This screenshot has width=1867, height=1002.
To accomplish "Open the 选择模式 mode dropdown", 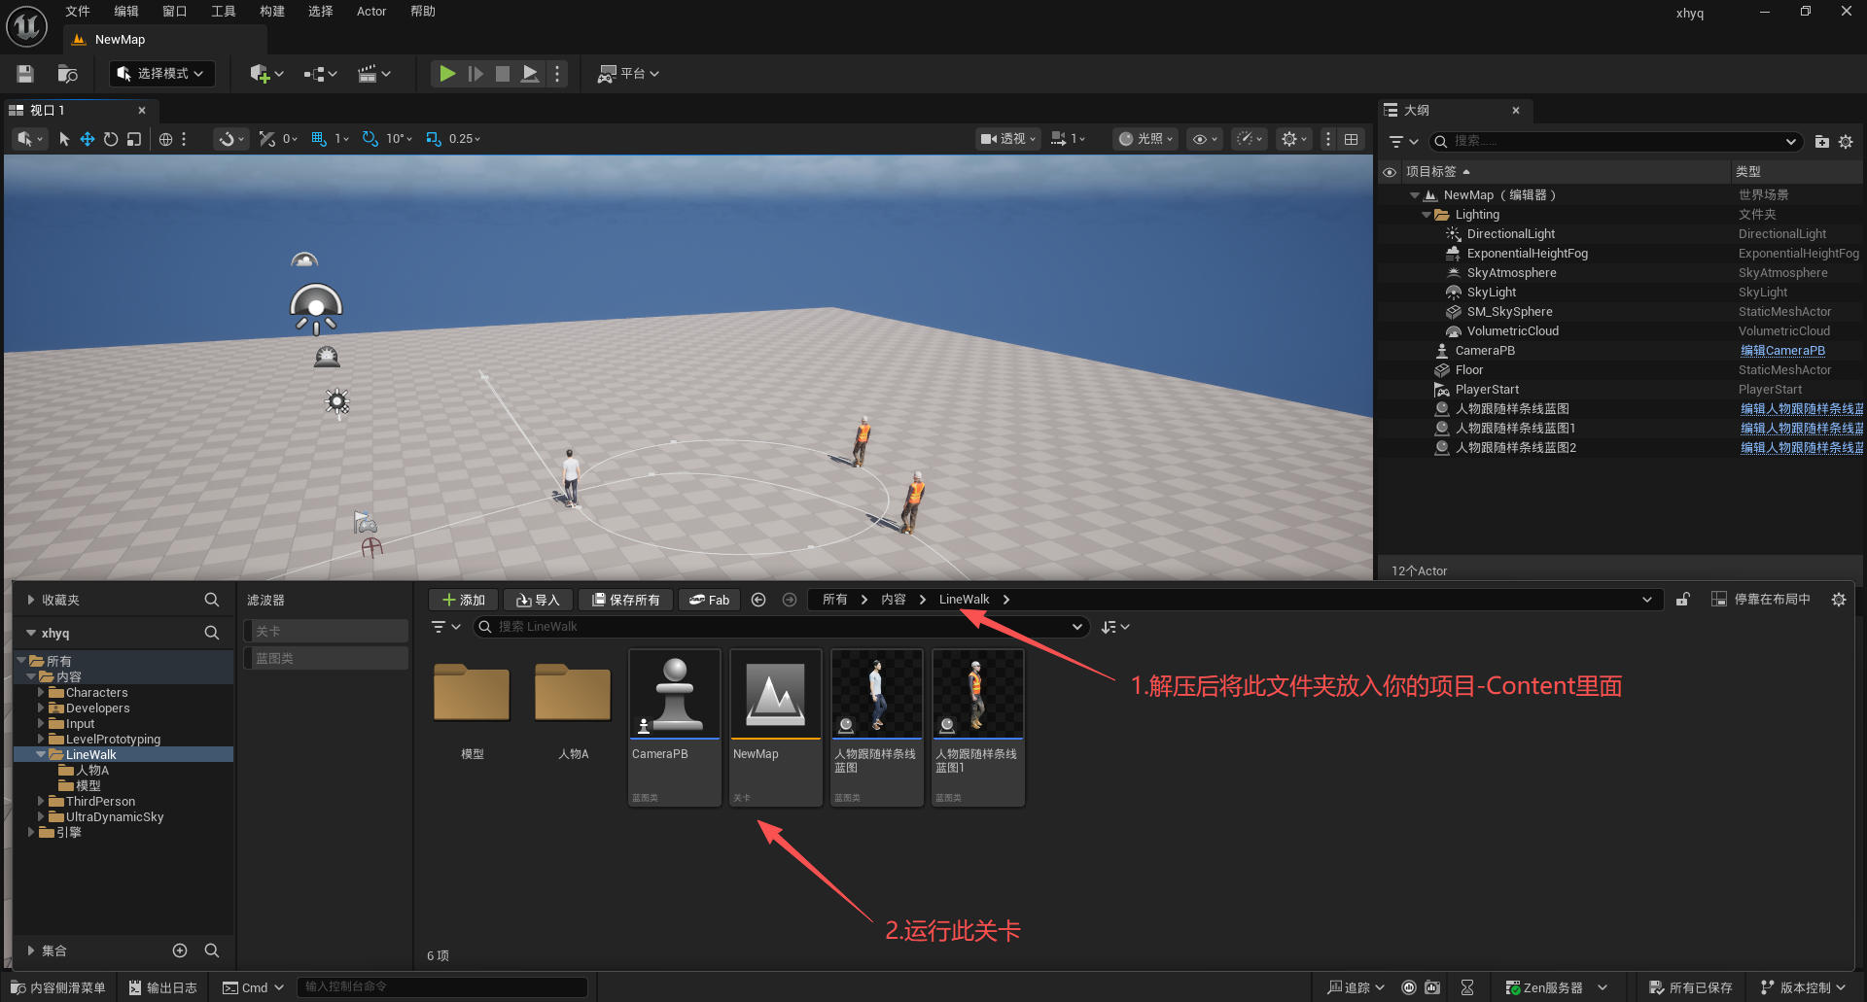I will [161, 74].
